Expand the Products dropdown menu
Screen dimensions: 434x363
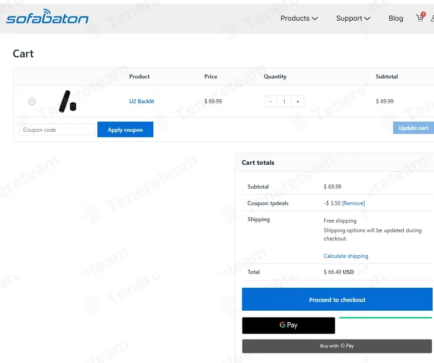tap(299, 18)
